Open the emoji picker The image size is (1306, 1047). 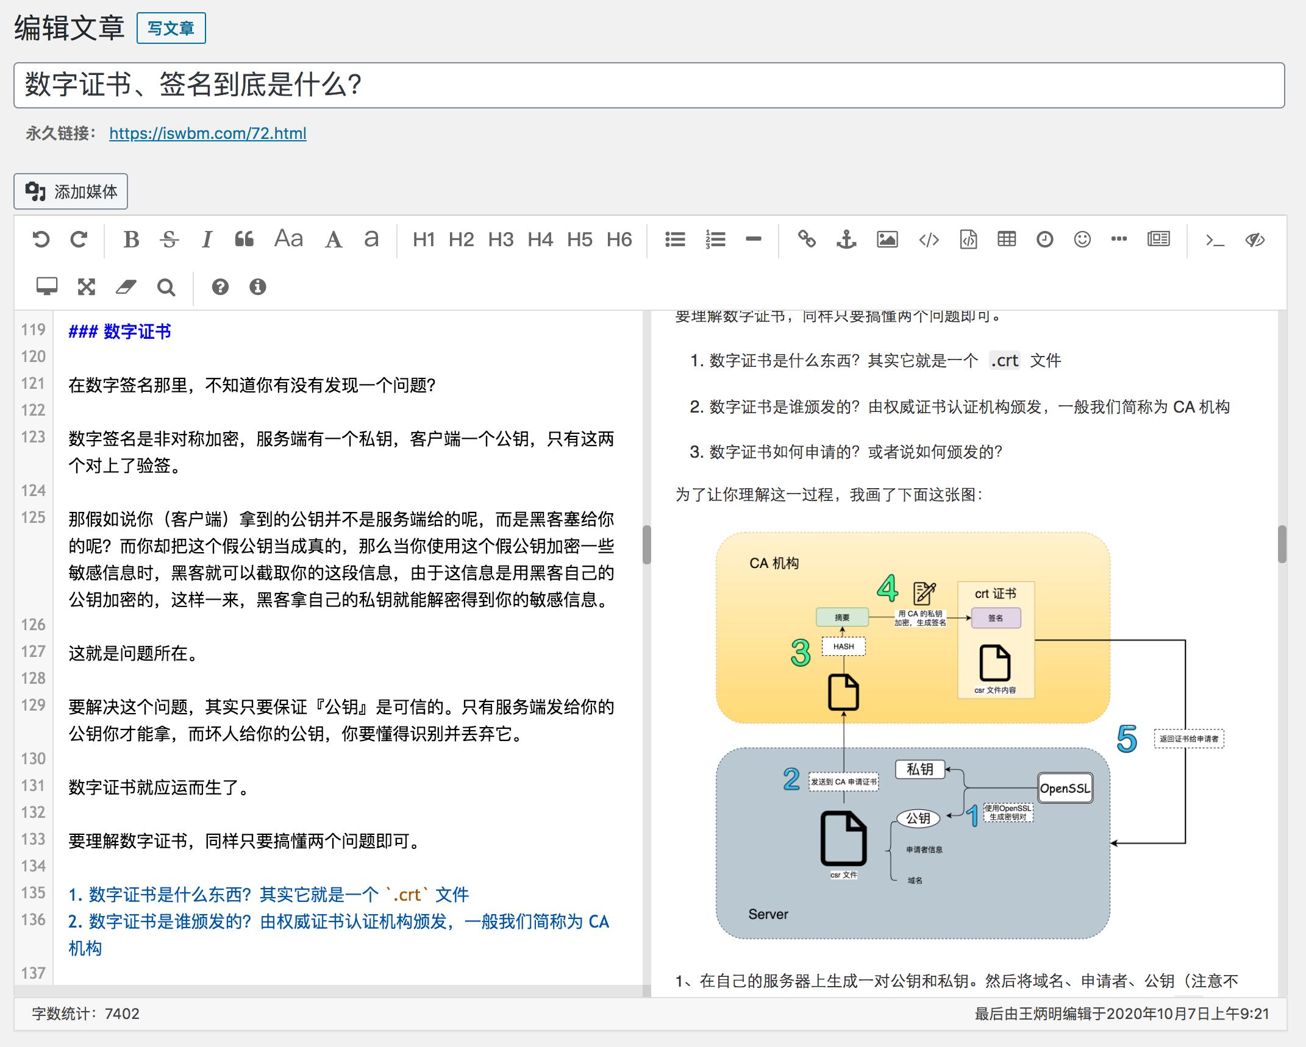[1082, 239]
